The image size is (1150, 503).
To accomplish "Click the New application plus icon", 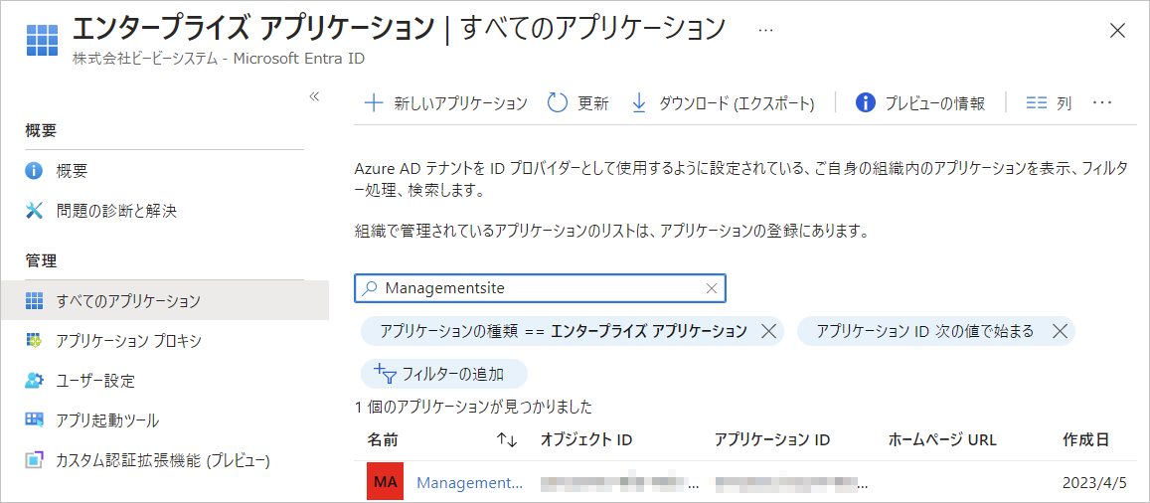I will click(x=374, y=103).
